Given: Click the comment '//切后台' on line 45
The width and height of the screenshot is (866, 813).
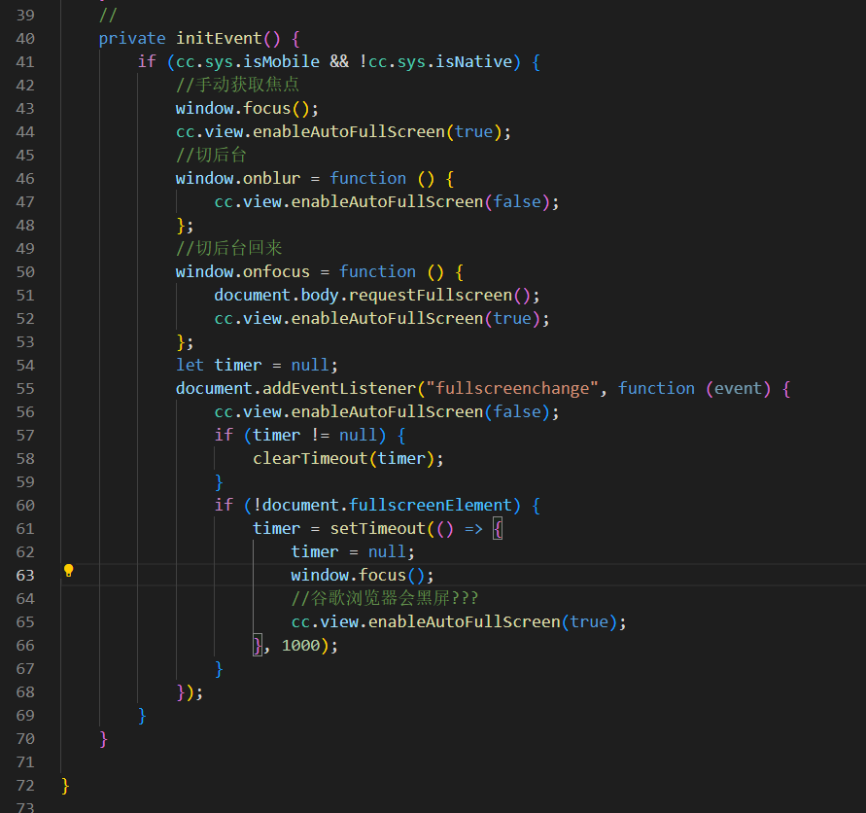Looking at the screenshot, I should coord(211,155).
